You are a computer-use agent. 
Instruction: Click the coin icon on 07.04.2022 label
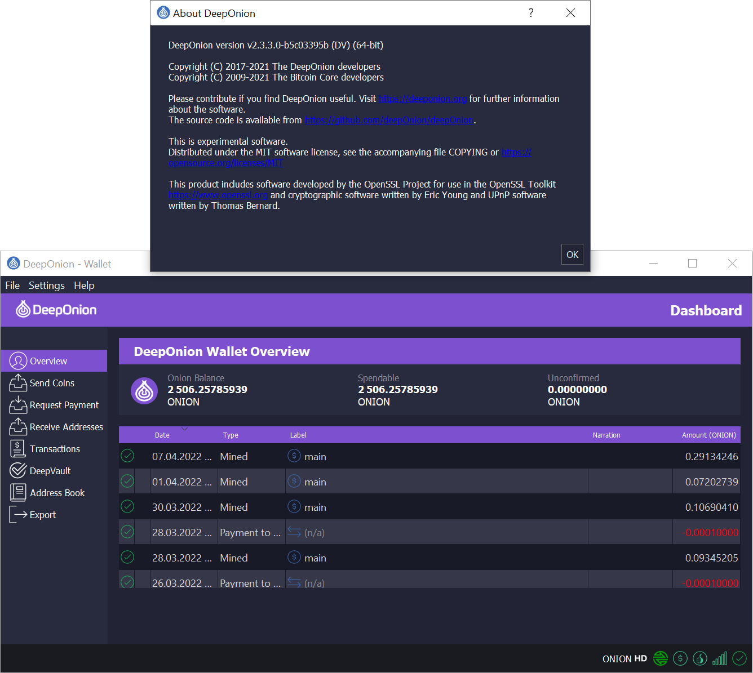pyautogui.click(x=294, y=456)
